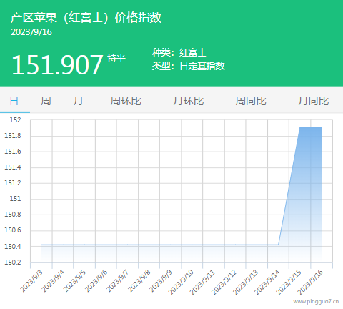Click the 151.907 index value
Viewport: 343px width, 309px height.
click(x=57, y=64)
